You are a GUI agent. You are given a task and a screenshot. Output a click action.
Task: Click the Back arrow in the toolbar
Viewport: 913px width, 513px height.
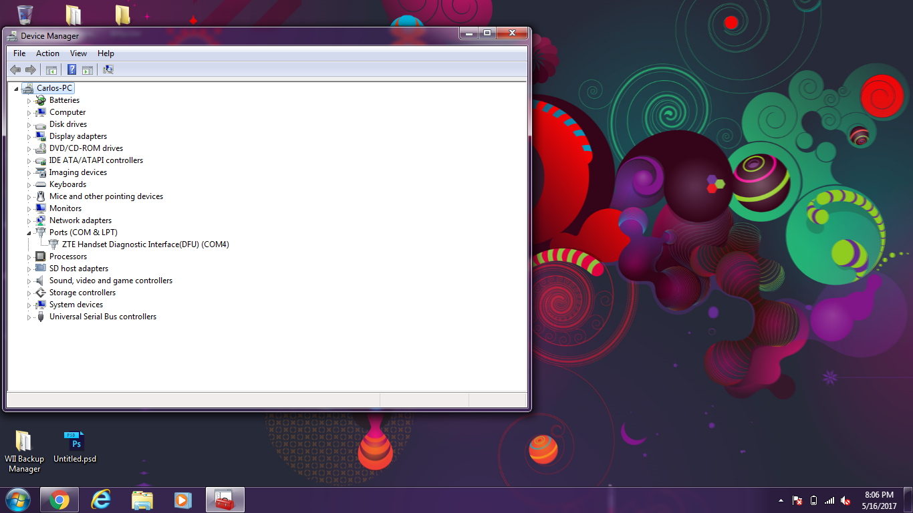(x=15, y=69)
